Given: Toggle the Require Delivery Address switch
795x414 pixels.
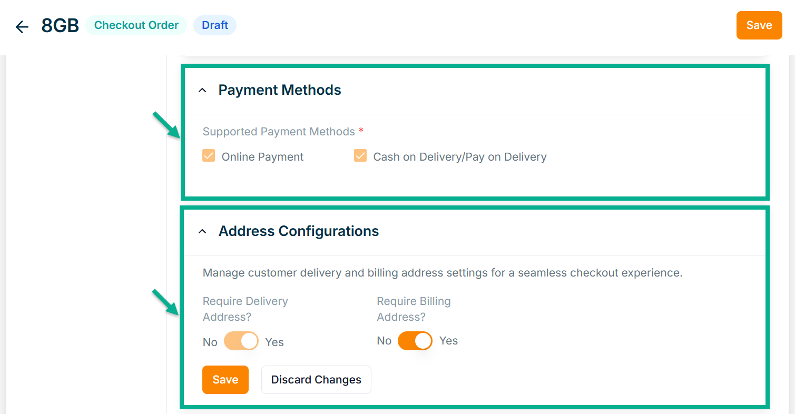Looking at the screenshot, I should click(241, 341).
